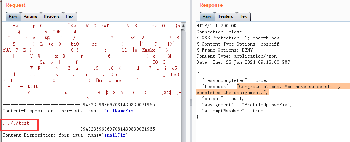The height and width of the screenshot is (142, 350).
Task: Click the request pane vertical scrollbar track
Action: [x=184, y=89]
